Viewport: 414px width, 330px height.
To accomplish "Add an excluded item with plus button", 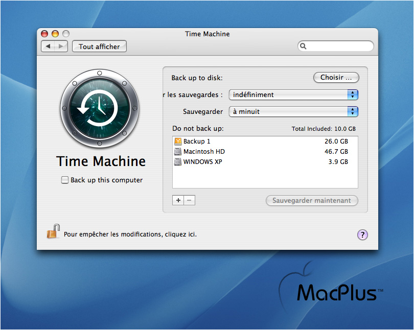I will tap(178, 200).
